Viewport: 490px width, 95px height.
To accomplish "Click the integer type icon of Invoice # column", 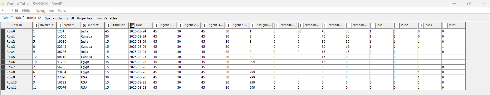I will pos(36,25).
